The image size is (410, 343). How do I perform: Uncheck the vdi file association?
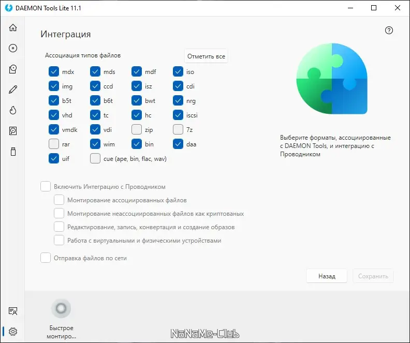pos(95,129)
